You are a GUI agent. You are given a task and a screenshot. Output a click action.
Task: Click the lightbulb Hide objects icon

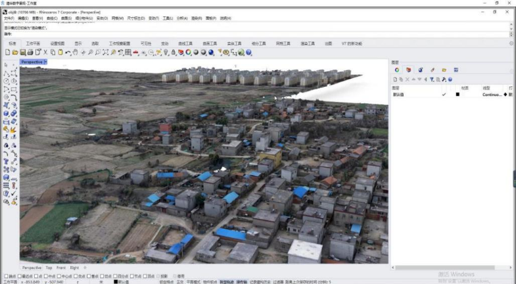(x=166, y=53)
